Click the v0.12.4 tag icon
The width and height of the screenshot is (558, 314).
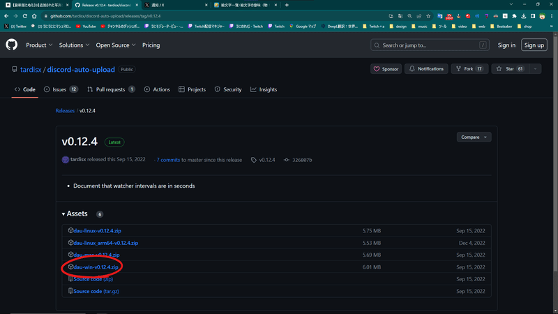pyautogui.click(x=253, y=160)
